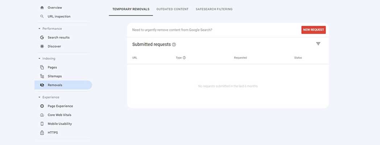The width and height of the screenshot is (380, 145).
Task: Show help icon beside Type column
Action: point(184,58)
